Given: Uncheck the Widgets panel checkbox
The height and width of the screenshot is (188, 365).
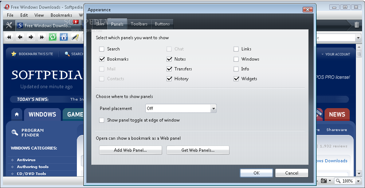Looking at the screenshot, I should coord(236,79).
